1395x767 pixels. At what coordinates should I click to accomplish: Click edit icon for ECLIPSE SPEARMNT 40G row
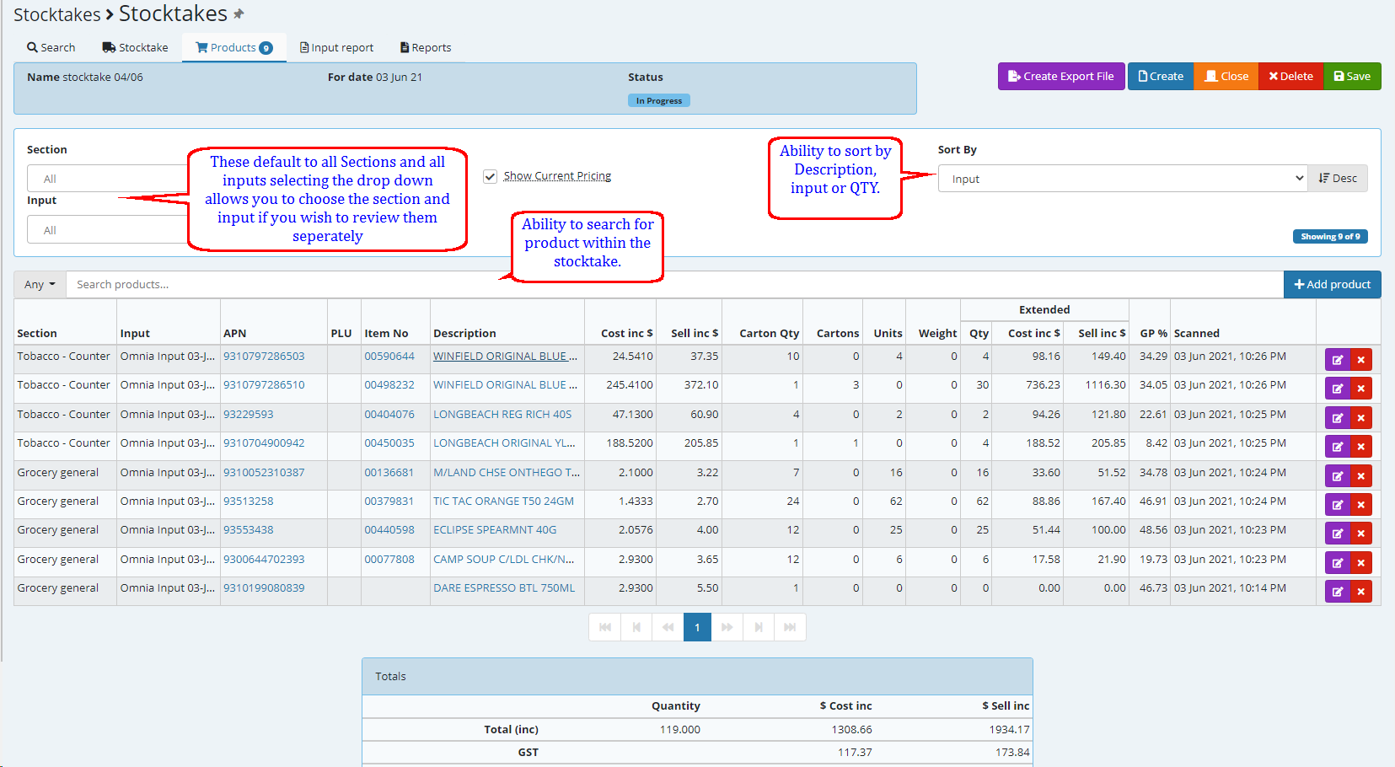tap(1337, 534)
